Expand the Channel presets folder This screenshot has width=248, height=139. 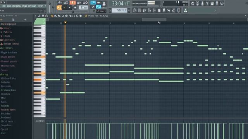(9, 61)
